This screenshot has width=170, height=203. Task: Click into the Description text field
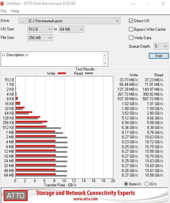52,59
